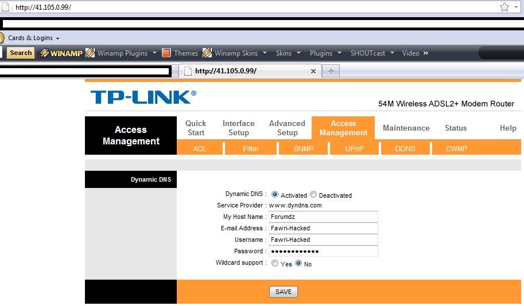The height and width of the screenshot is (306, 524).
Task: Open the Access Management tab
Action: 343,128
